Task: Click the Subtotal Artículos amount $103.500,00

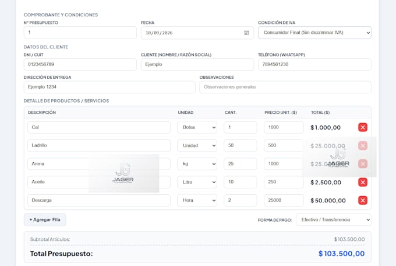Action: [349, 239]
